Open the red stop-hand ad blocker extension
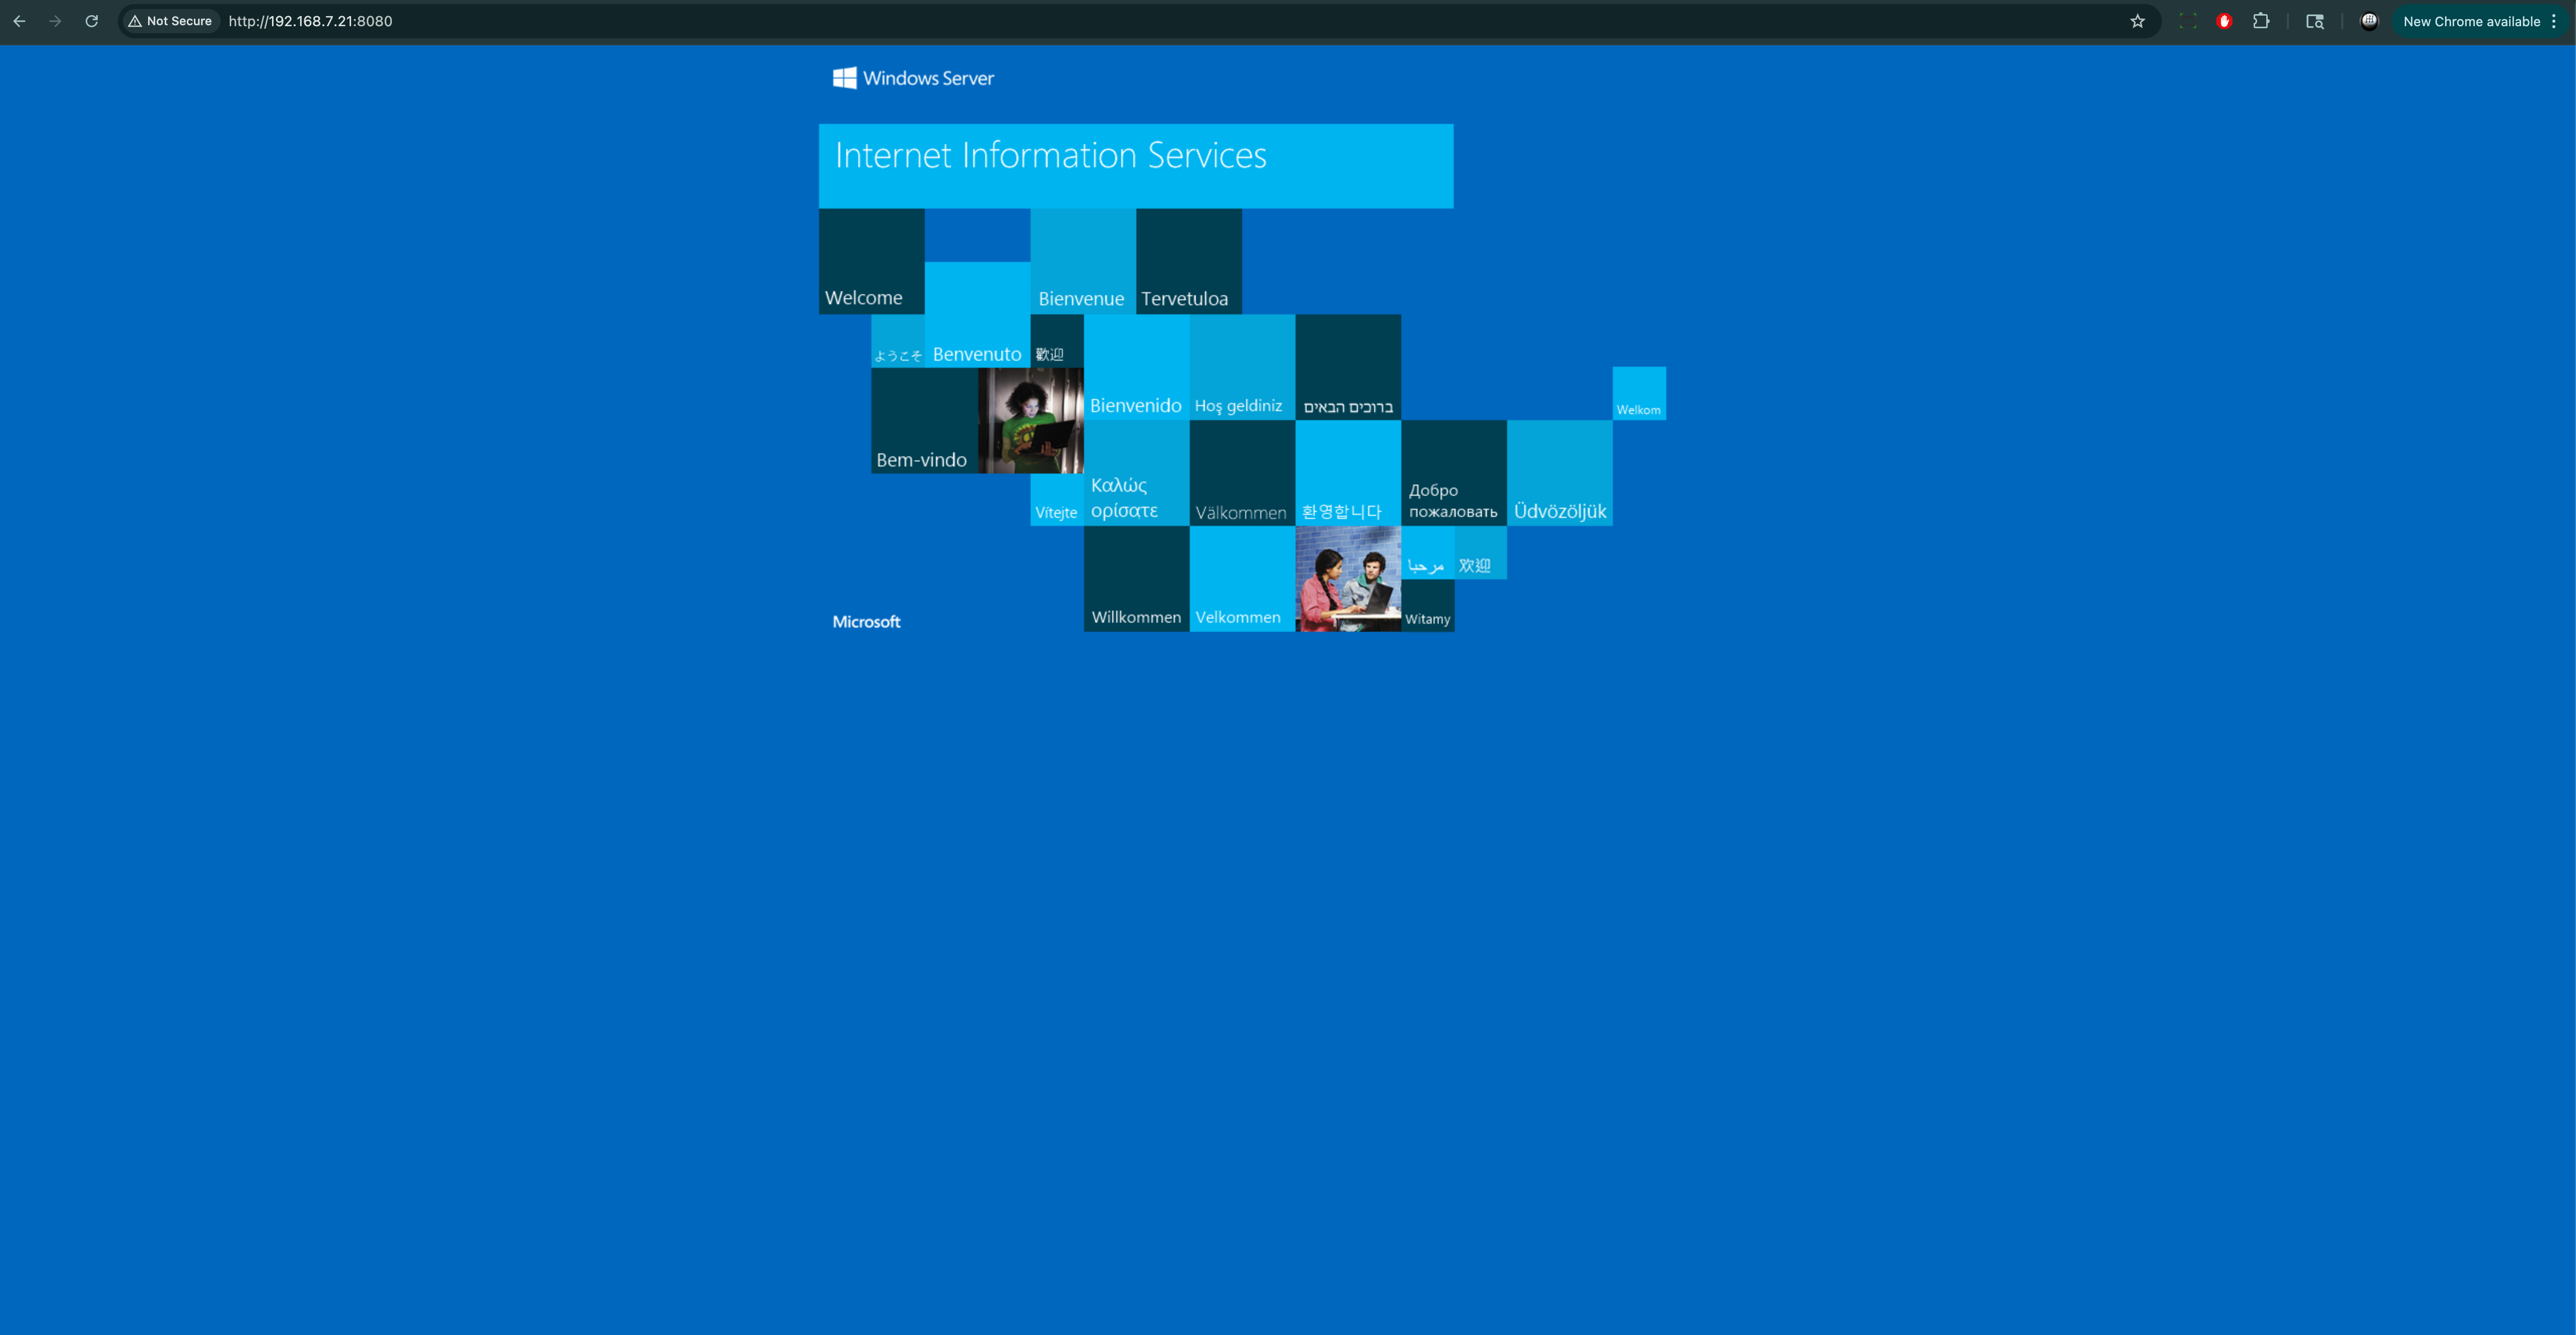2576x1335 pixels. pos(2224,21)
